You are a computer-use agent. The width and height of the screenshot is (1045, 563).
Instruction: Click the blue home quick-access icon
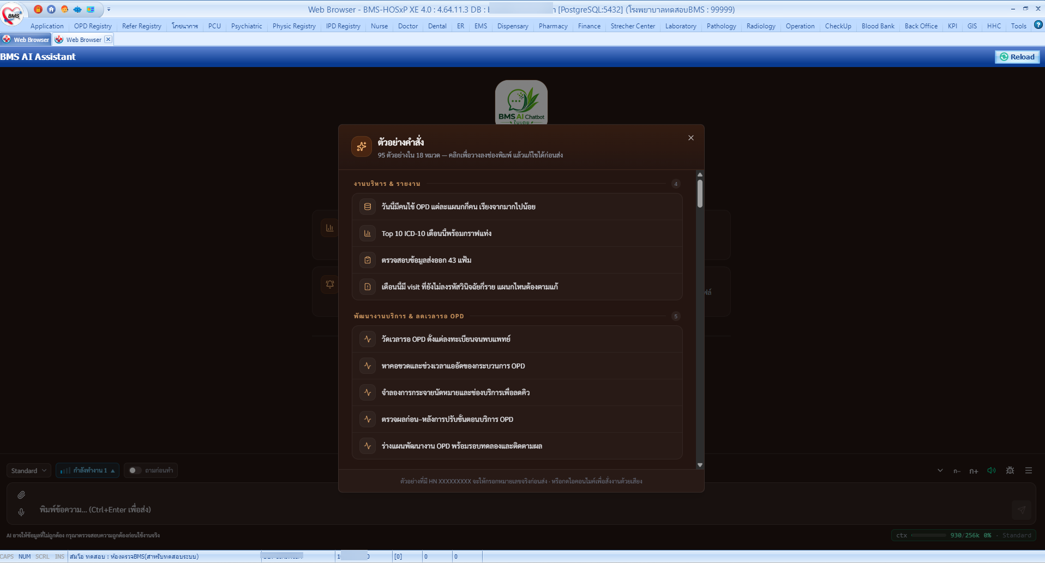pyautogui.click(x=51, y=9)
